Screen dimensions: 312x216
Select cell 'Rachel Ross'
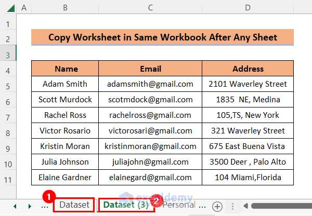tap(65, 115)
